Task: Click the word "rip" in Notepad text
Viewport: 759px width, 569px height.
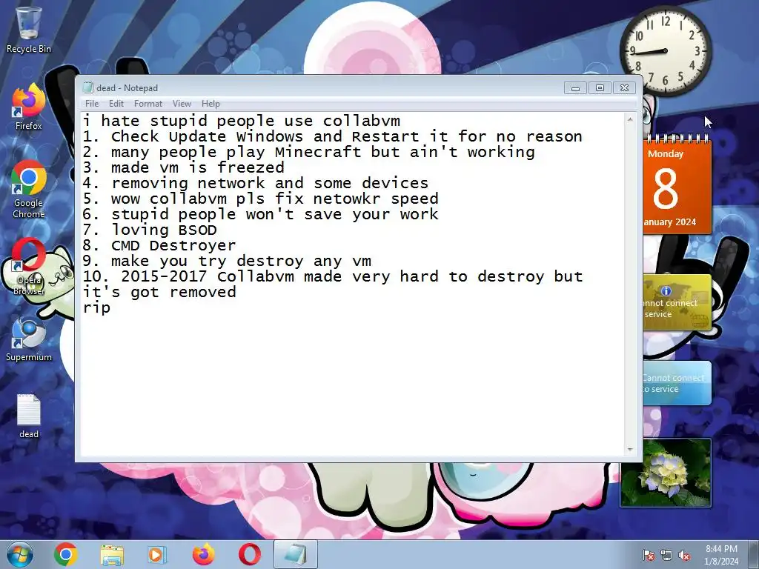Action: [x=97, y=307]
